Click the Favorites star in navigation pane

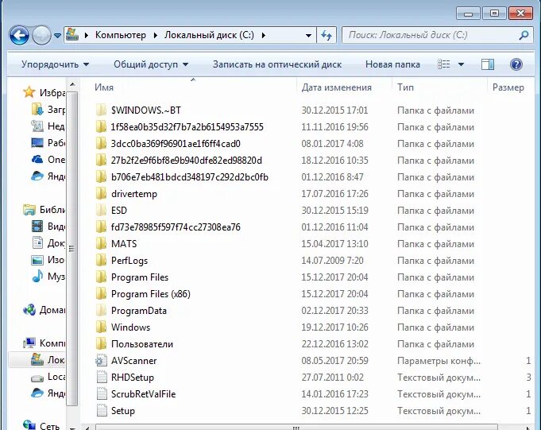pyautogui.click(x=29, y=92)
